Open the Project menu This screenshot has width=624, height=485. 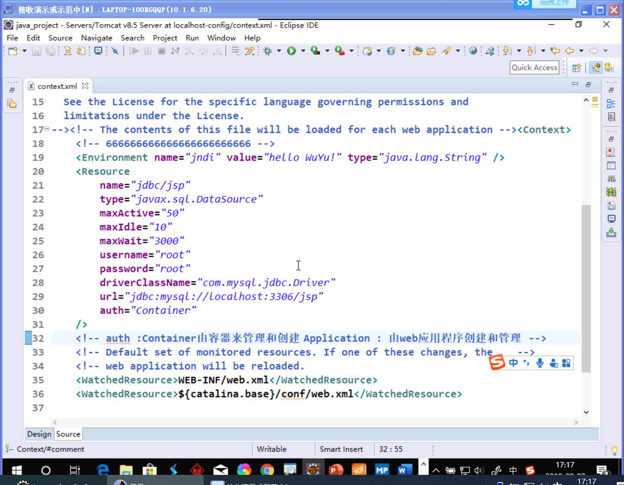[165, 38]
